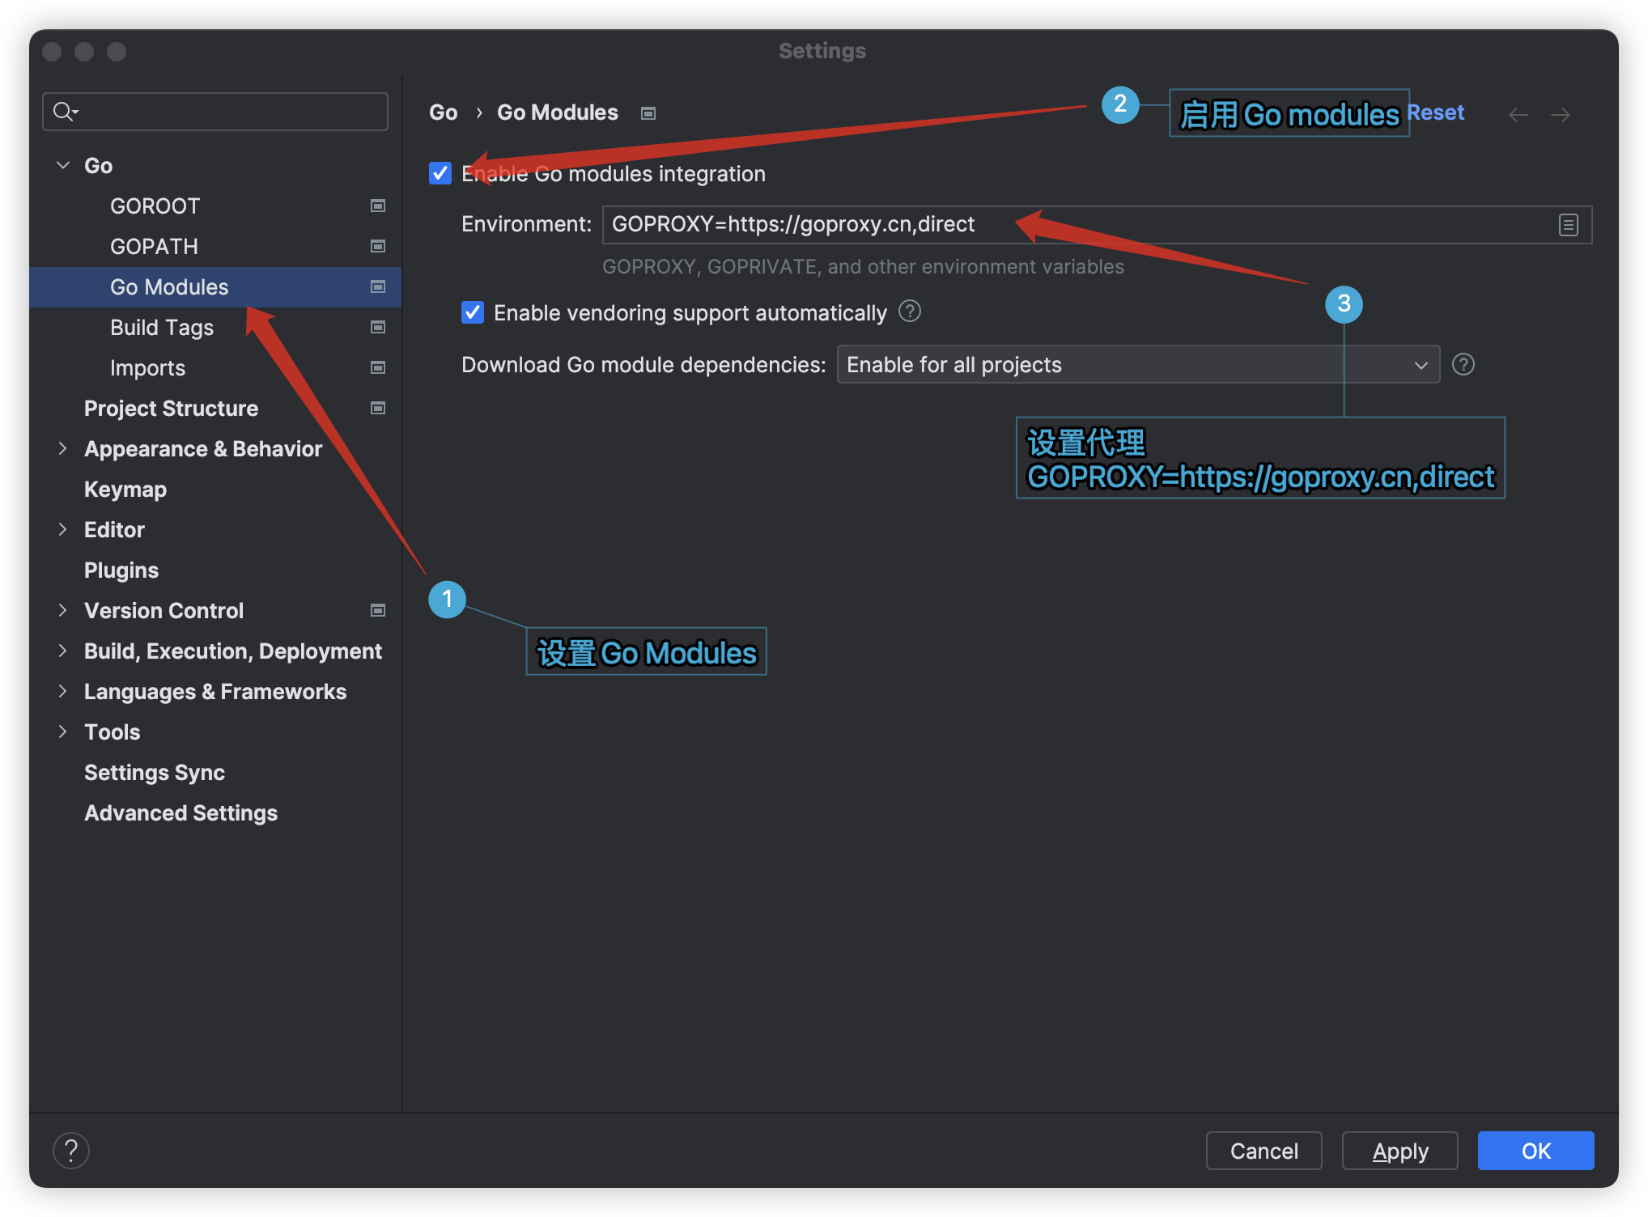Click the OK button
Image resolution: width=1648 pixels, height=1217 pixels.
1535,1150
